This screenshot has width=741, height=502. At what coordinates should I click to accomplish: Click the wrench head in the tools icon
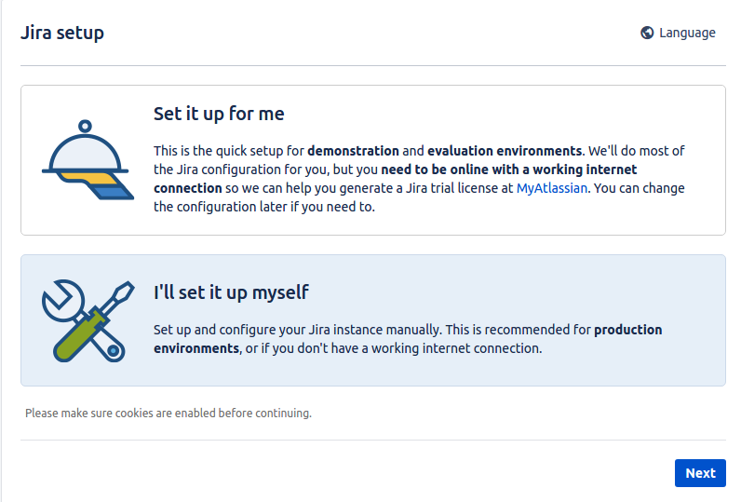[62, 301]
